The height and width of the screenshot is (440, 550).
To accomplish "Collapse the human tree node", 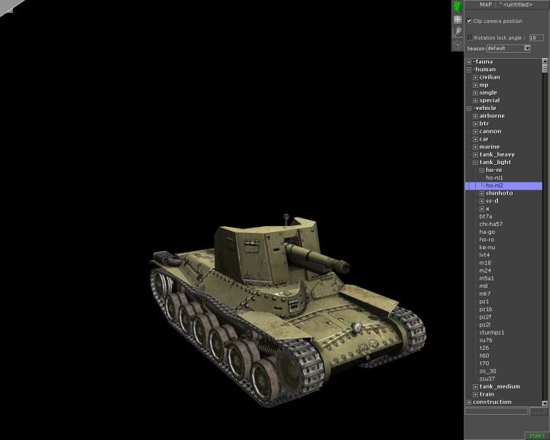I will (469, 70).
